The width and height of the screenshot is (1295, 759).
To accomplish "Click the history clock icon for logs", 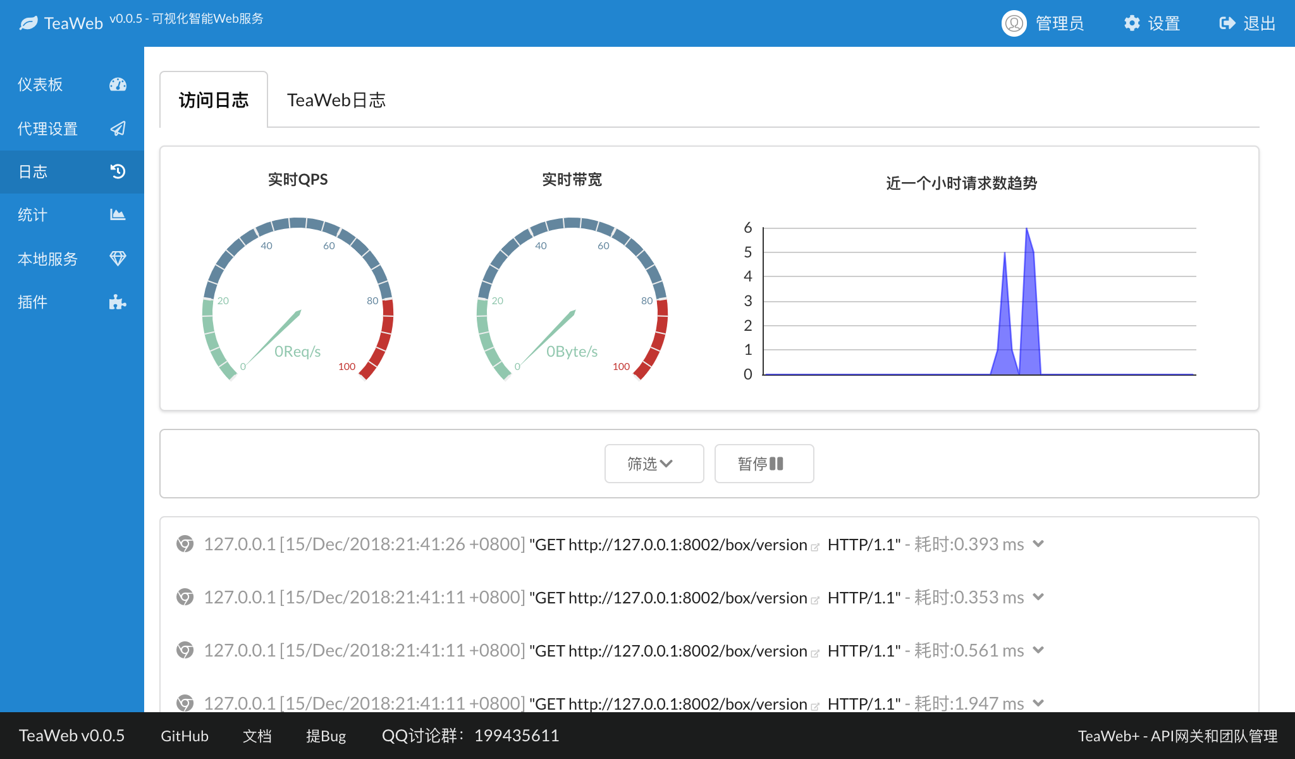I will pos(118,171).
